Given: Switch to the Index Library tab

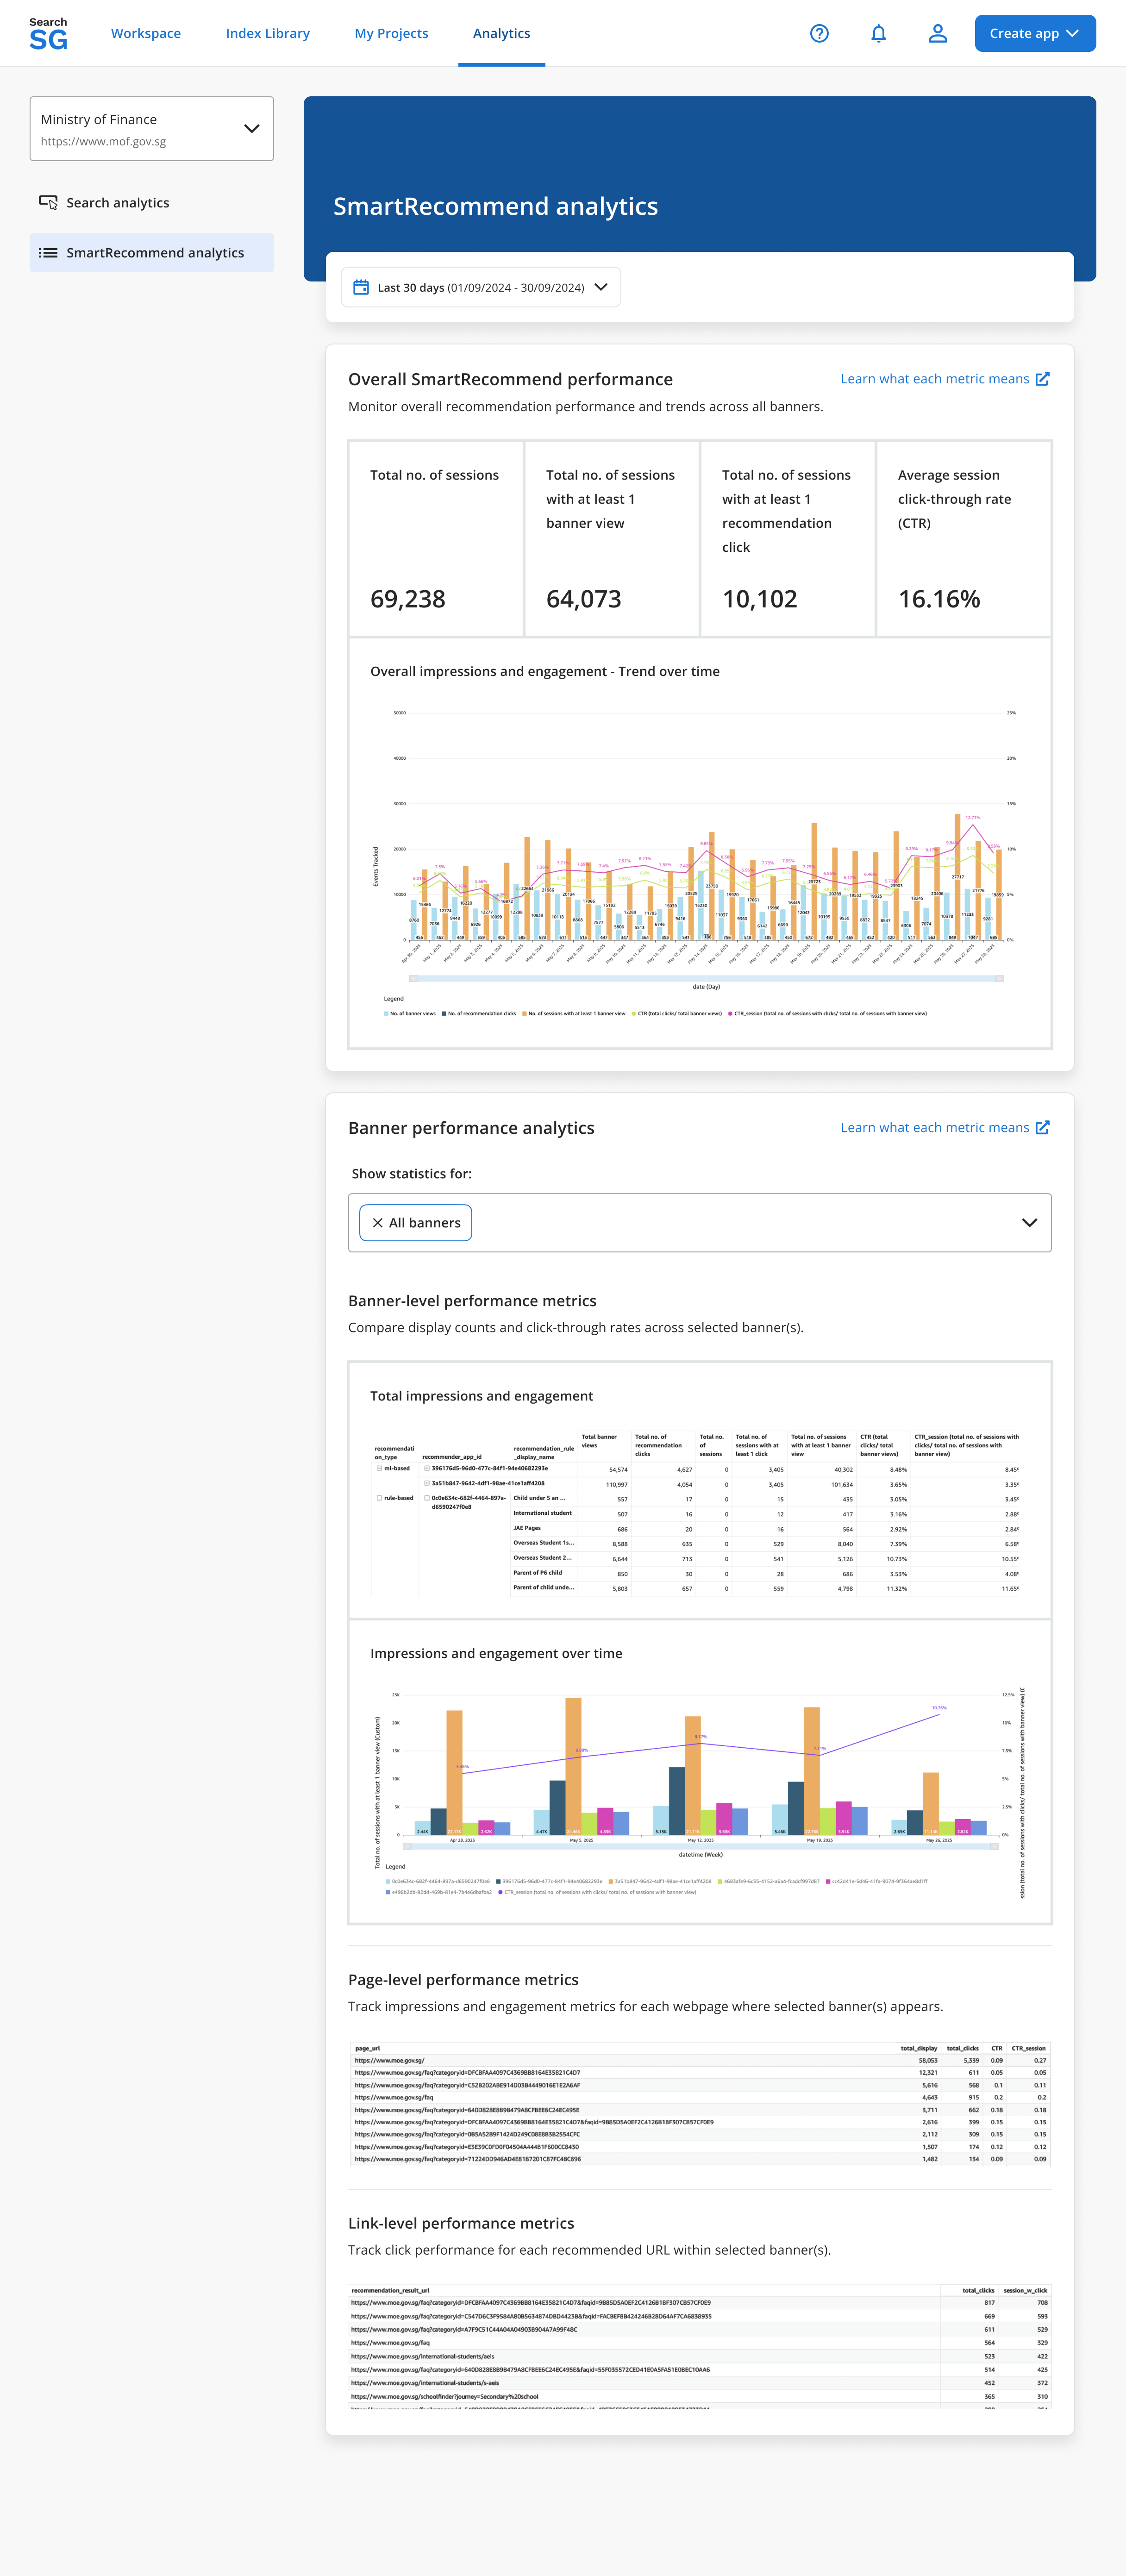Looking at the screenshot, I should click(x=267, y=33).
